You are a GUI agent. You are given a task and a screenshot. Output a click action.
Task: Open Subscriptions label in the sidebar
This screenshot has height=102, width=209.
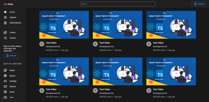coord(15,23)
